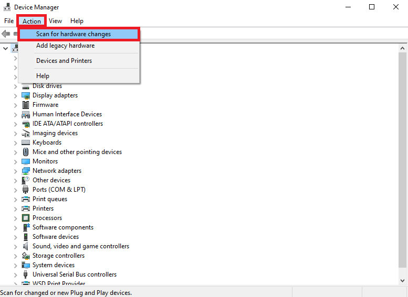Expand the Keyboards category

(x=15, y=143)
